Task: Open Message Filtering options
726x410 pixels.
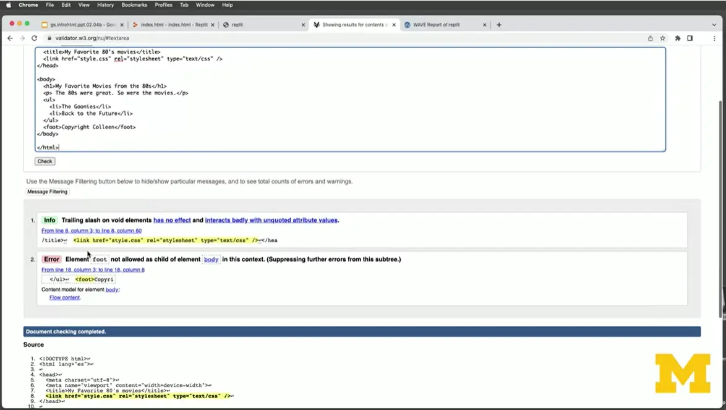Action: (x=47, y=192)
